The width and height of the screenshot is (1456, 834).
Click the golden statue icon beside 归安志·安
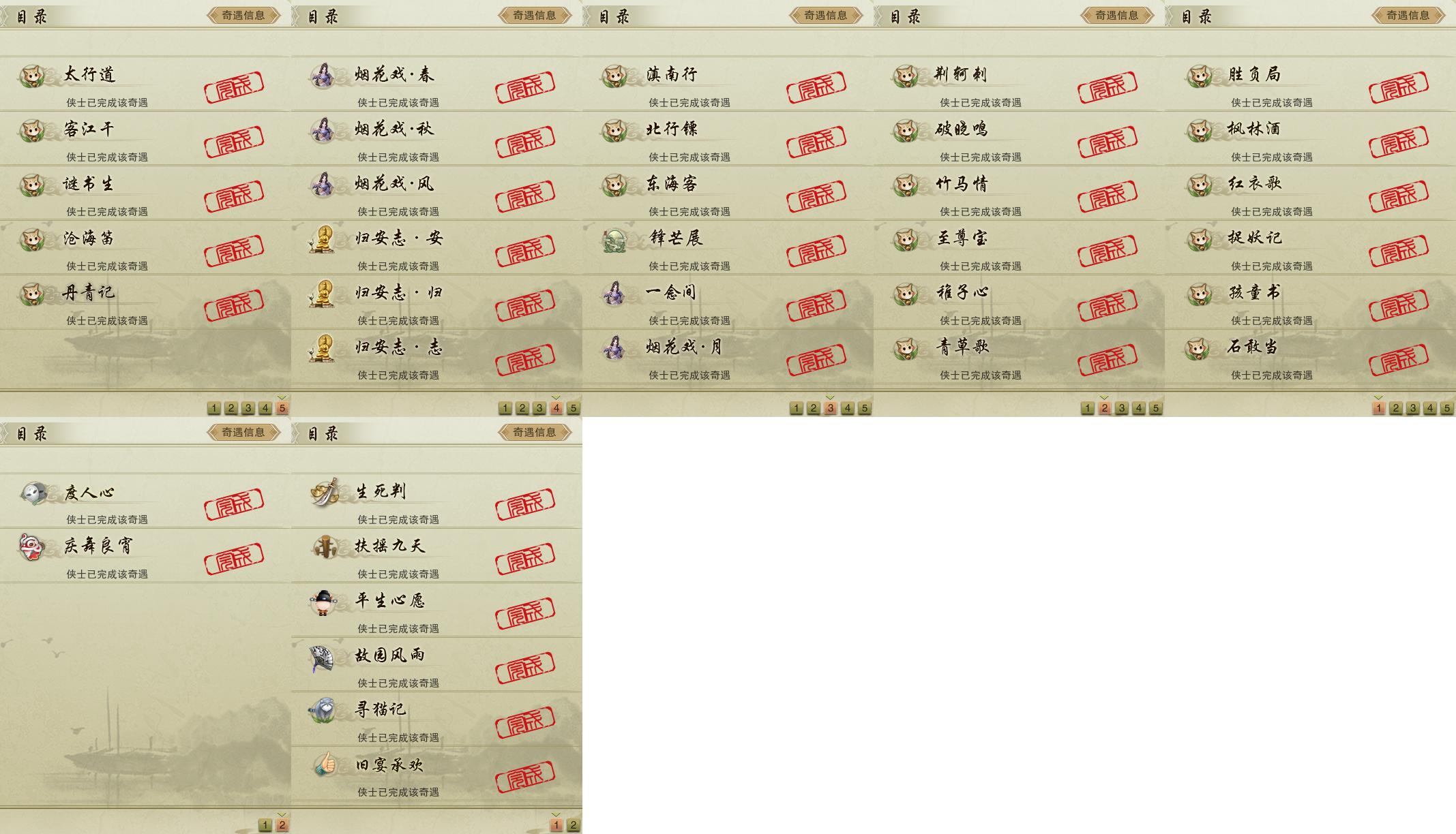323,238
